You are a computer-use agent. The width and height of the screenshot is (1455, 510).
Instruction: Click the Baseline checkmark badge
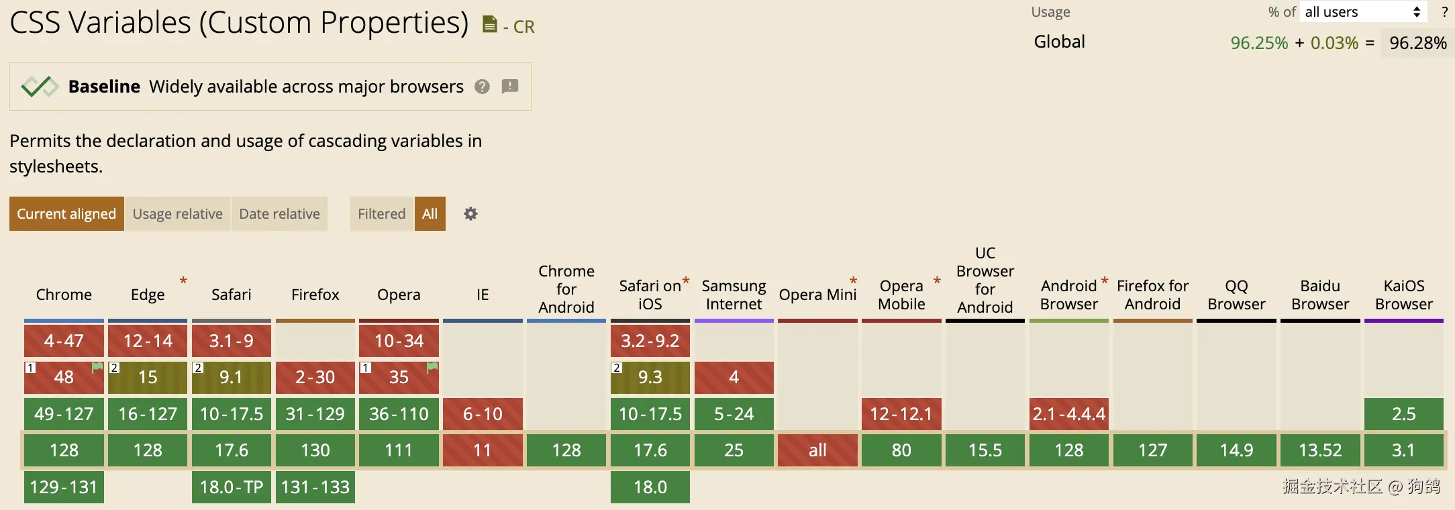pos(40,86)
